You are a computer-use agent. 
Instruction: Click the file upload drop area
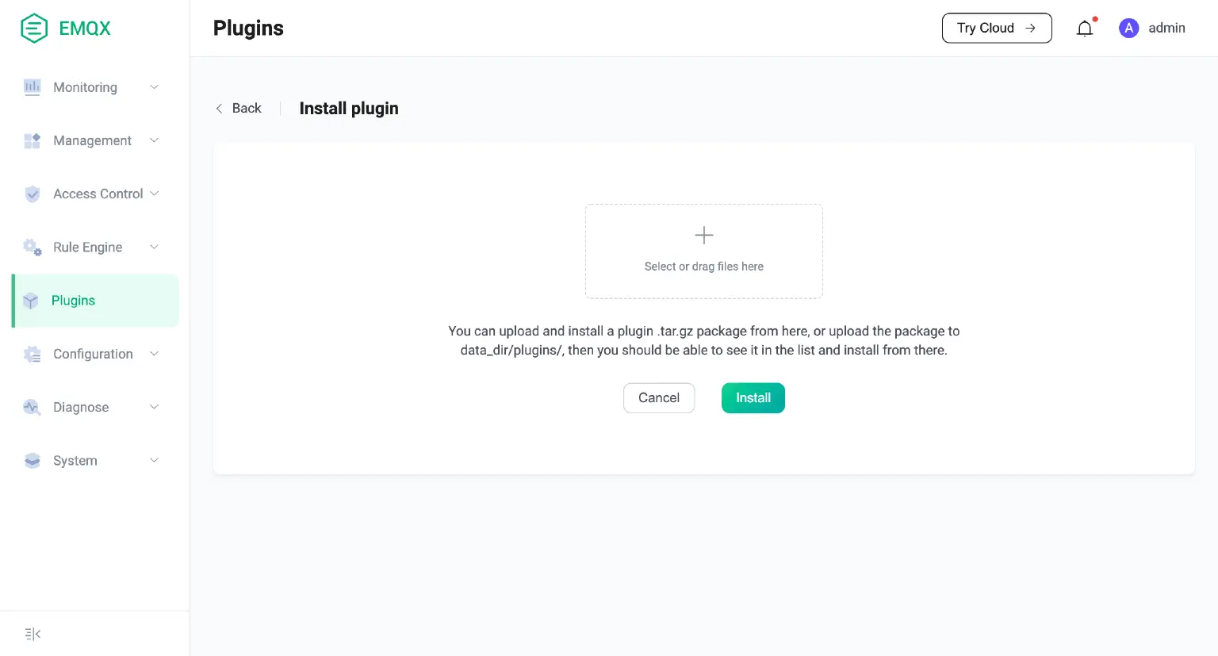(704, 251)
